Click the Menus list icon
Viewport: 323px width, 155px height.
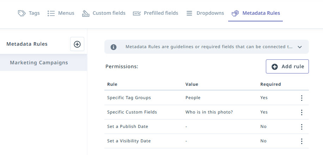click(x=51, y=13)
